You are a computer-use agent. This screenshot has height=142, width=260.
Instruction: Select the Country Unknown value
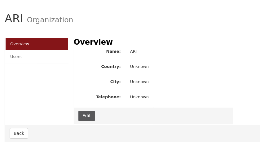pyautogui.click(x=139, y=67)
